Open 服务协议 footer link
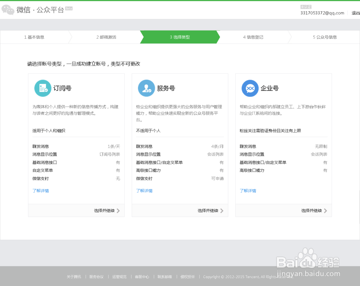The width and height of the screenshot is (360, 286). [x=96, y=277]
